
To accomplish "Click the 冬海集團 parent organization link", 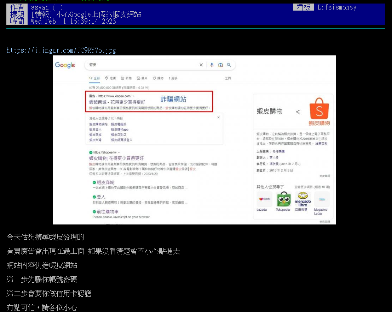I will 278,151.
